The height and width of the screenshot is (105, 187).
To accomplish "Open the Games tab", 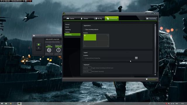I will pyautogui.click(x=70, y=18).
